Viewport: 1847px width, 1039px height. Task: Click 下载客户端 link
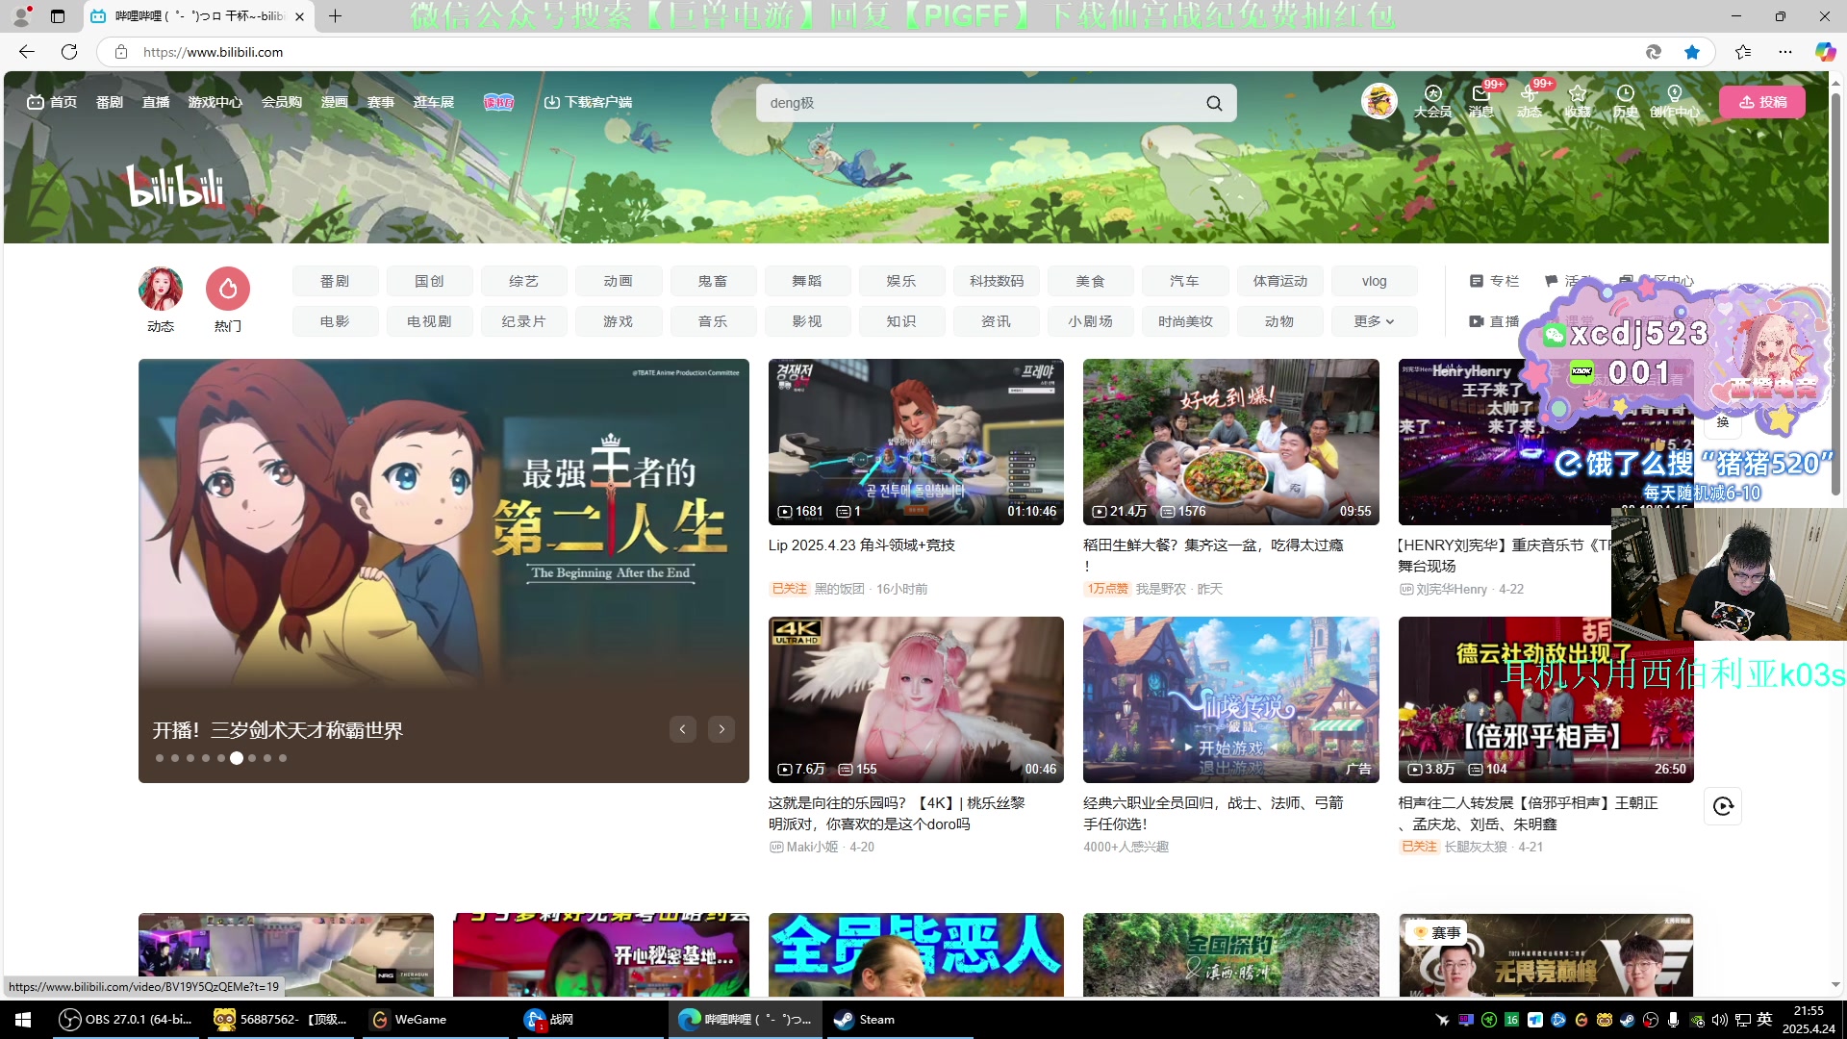pos(588,102)
